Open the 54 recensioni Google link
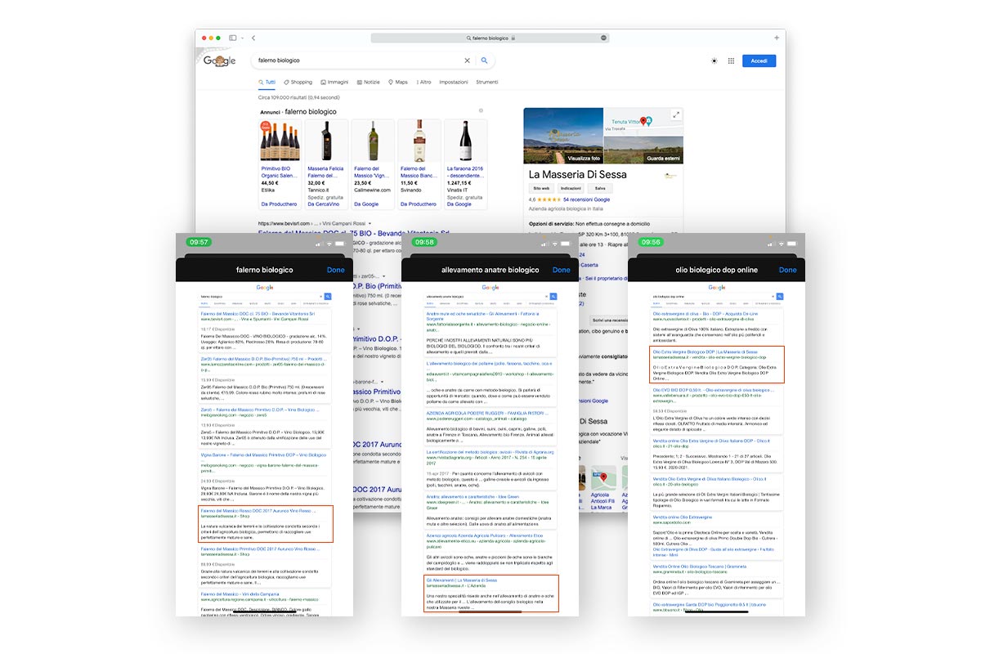Screen dimensions: 981x654 pyautogui.click(x=586, y=199)
